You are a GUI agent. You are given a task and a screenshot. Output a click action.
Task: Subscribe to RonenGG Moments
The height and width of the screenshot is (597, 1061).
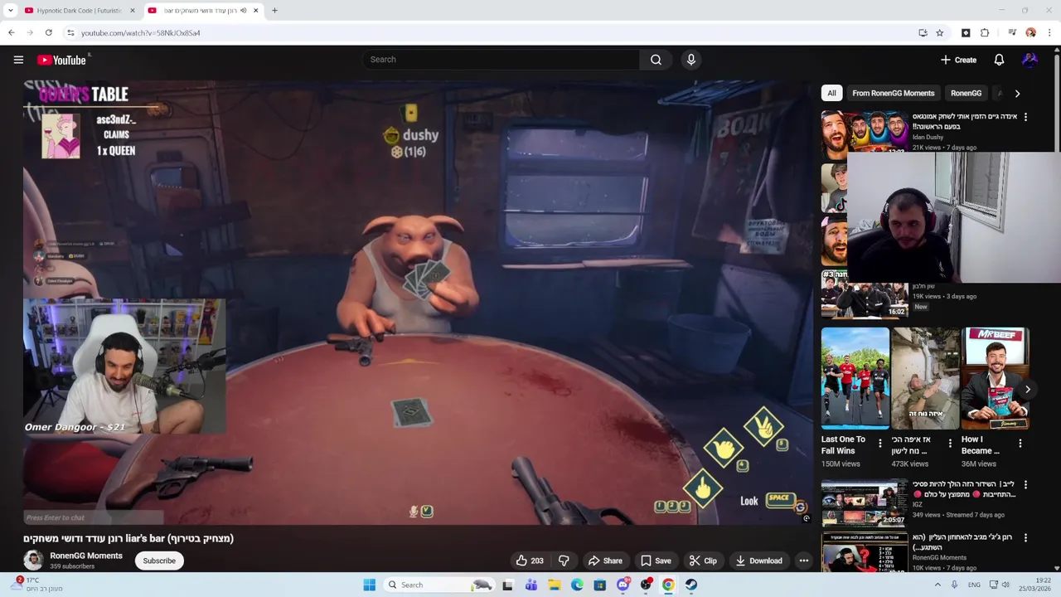(159, 561)
